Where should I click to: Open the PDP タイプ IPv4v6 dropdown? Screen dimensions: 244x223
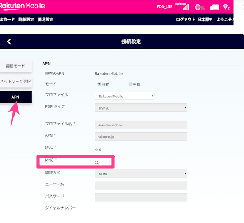[x=141, y=108]
